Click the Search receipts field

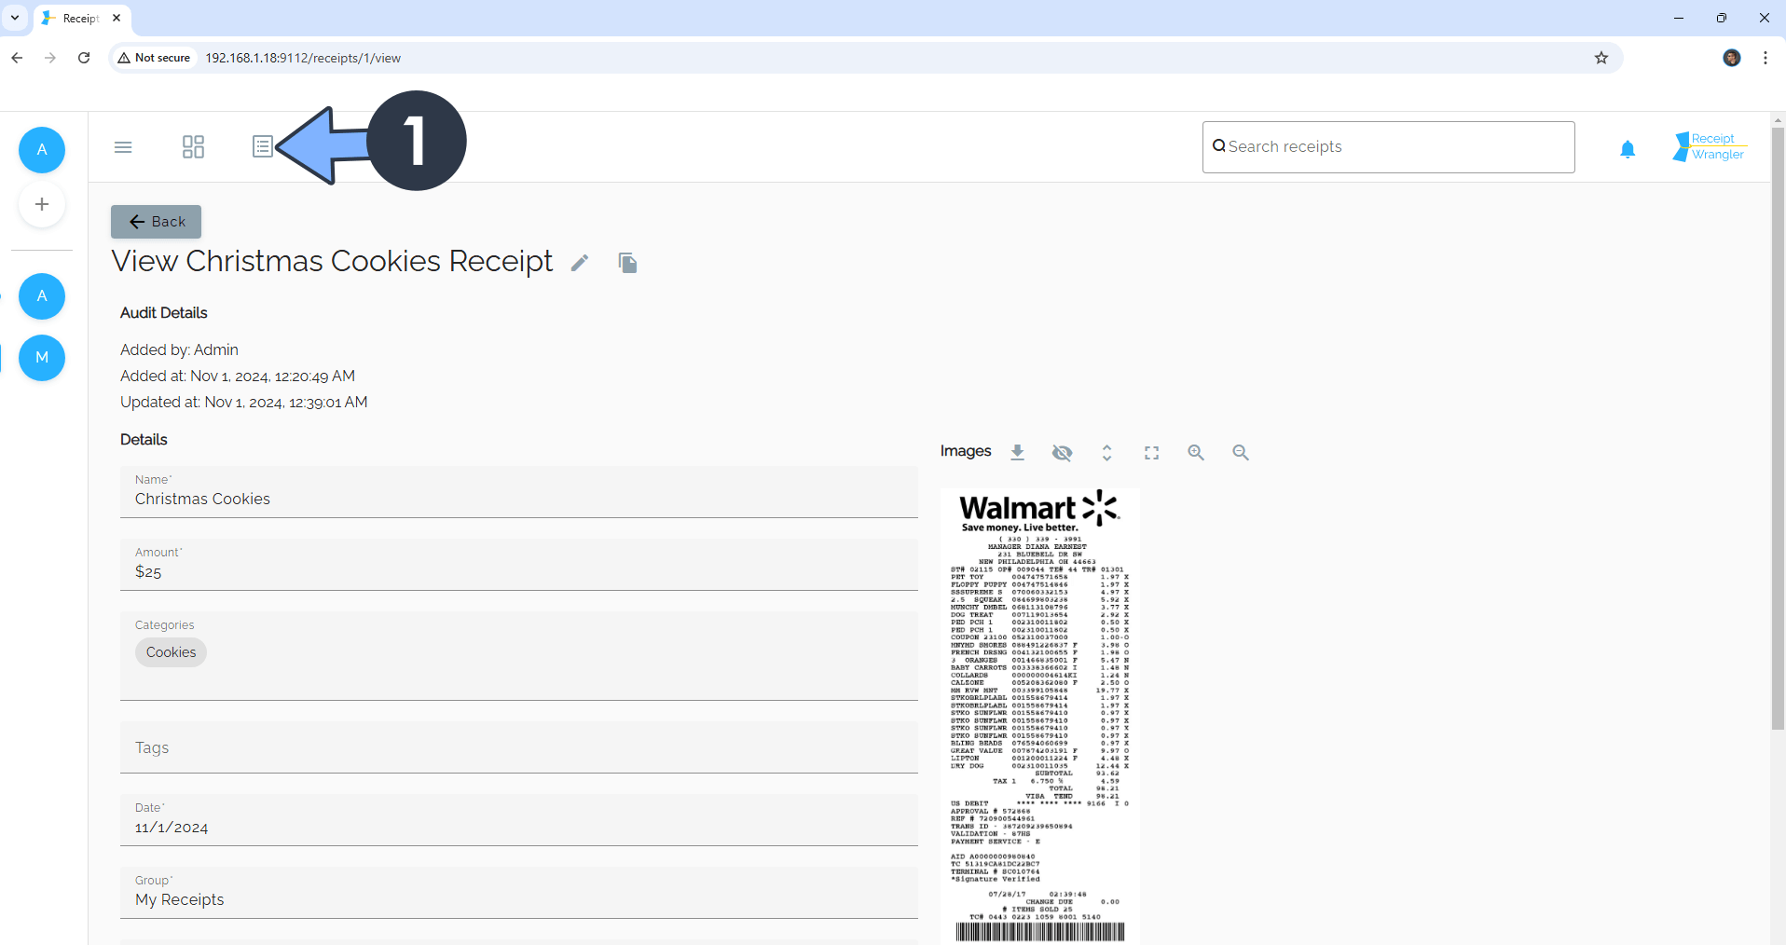click(x=1388, y=147)
